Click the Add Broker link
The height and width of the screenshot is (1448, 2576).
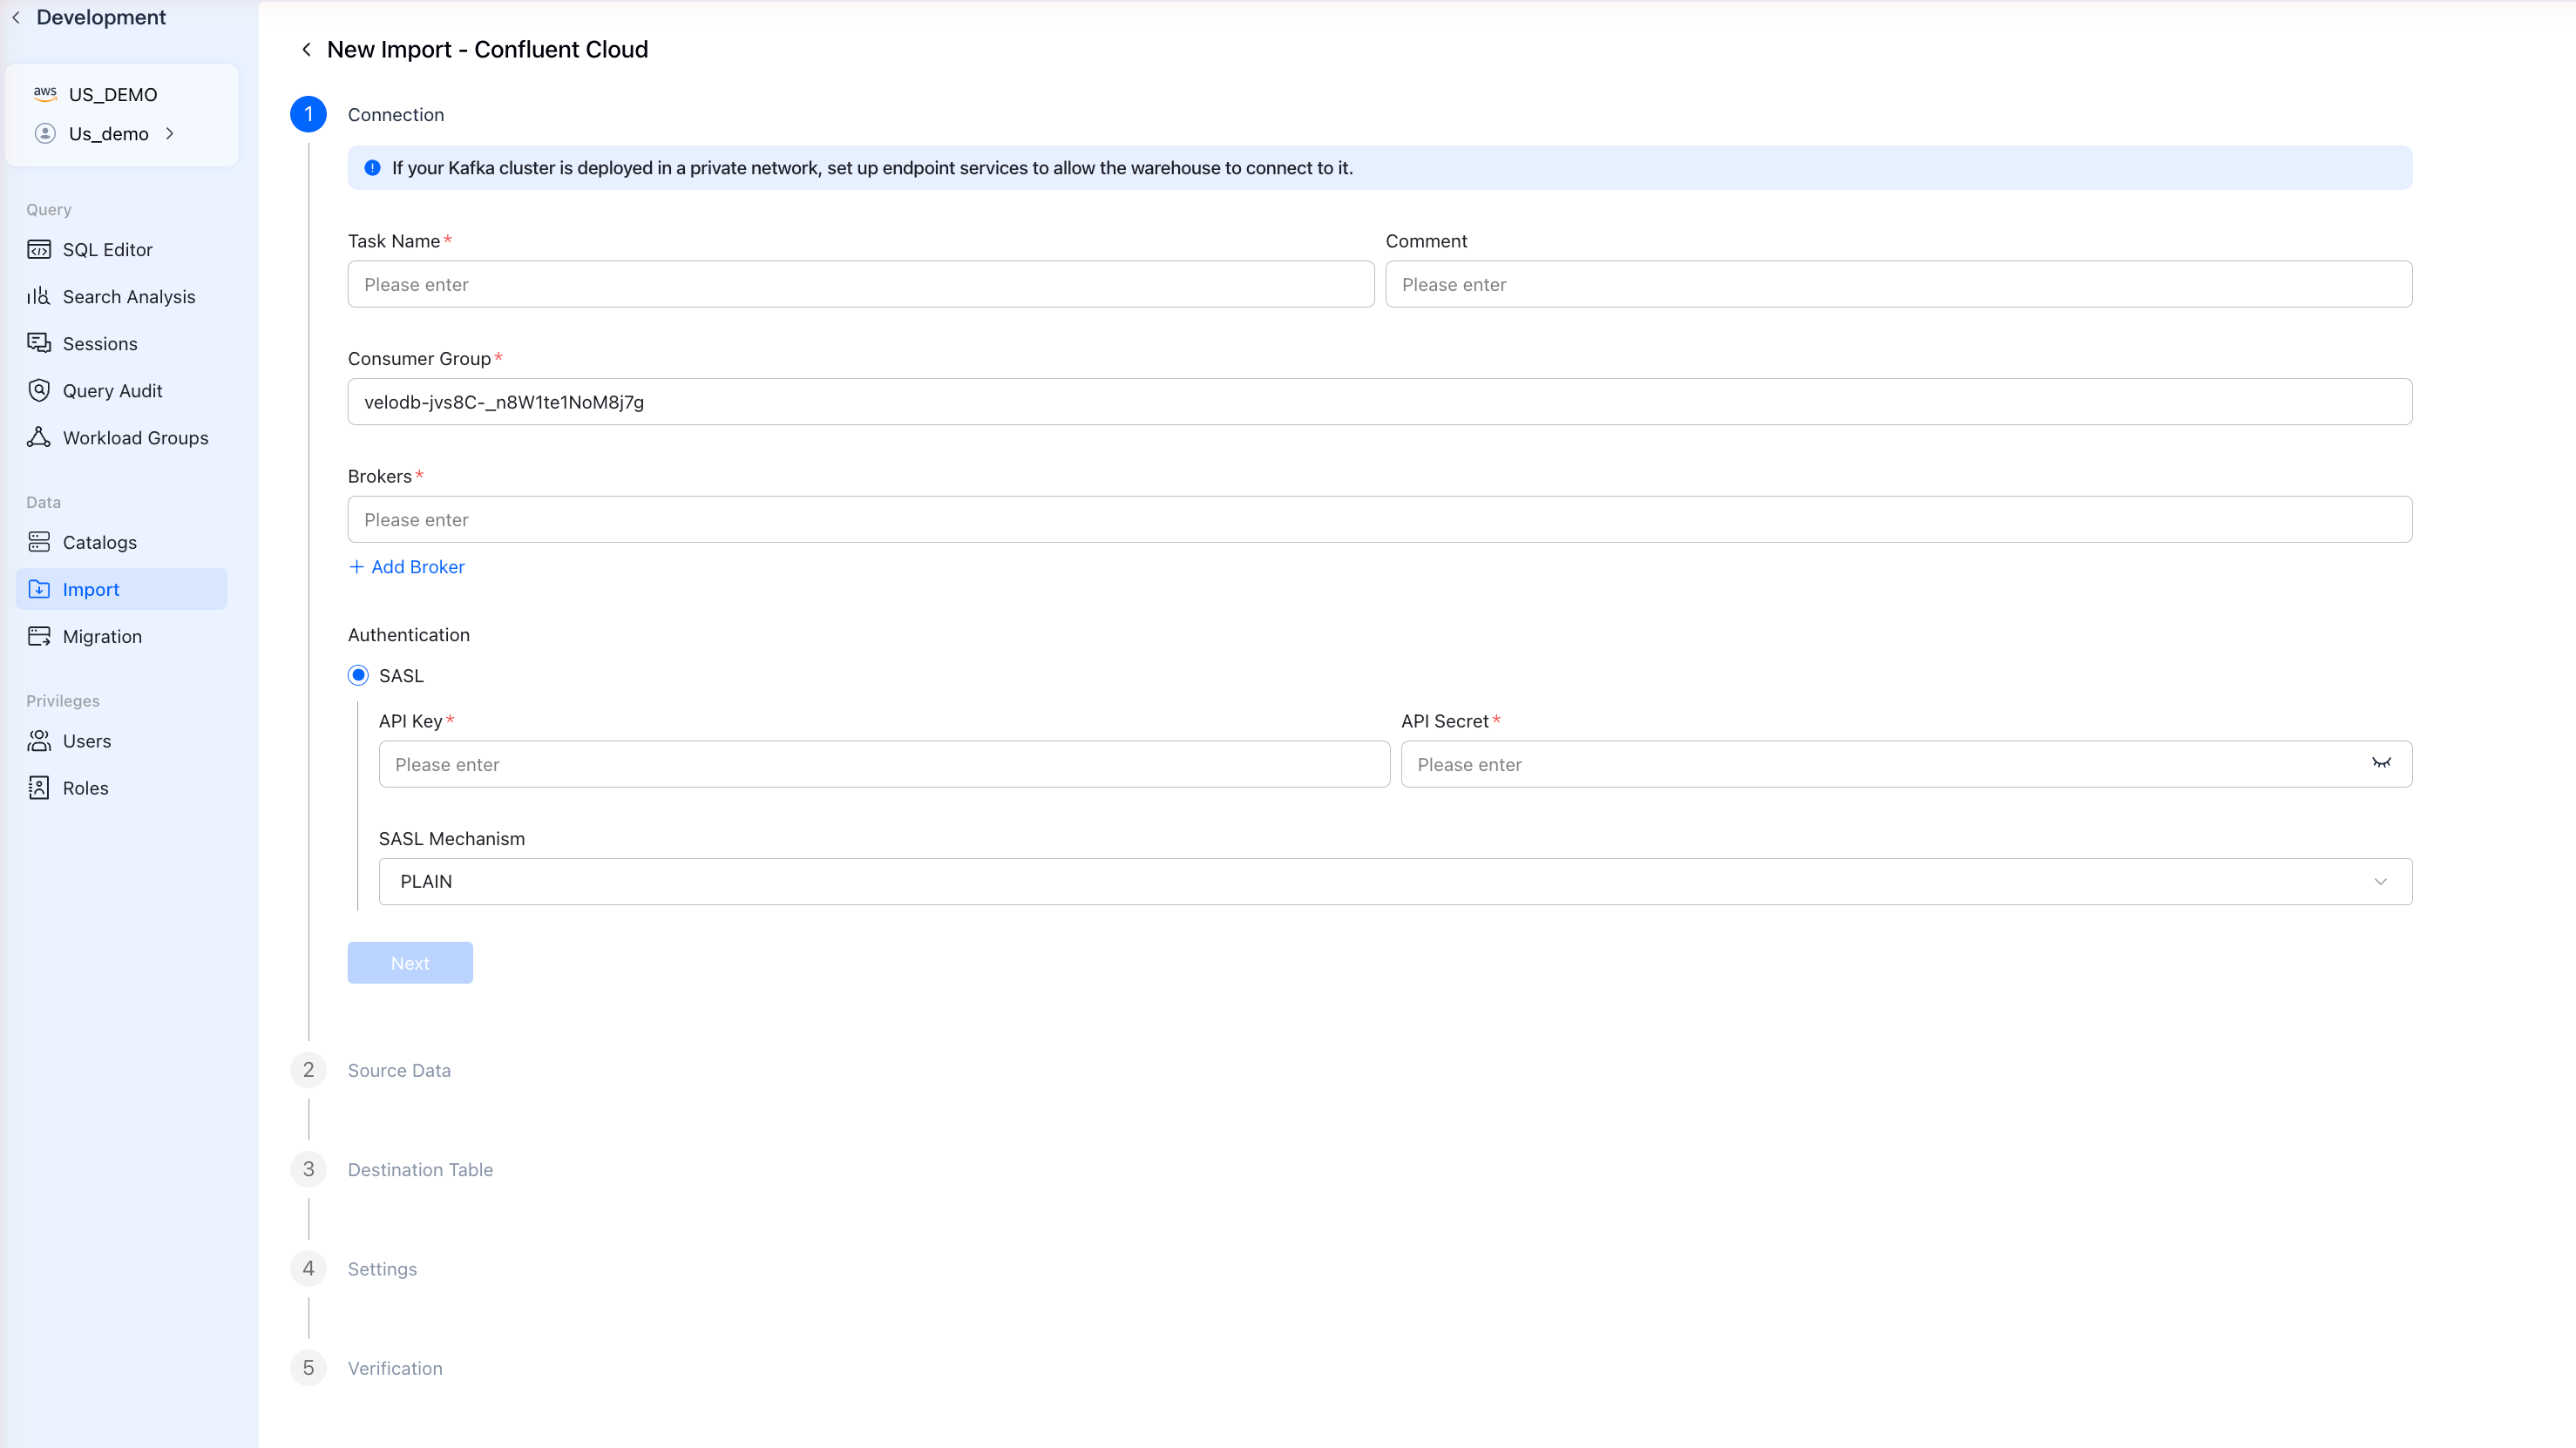coord(407,567)
